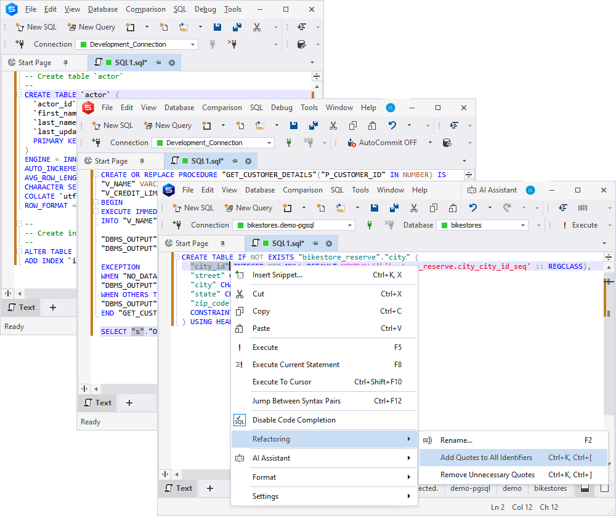Screen dimensions: 616x516
Task: Open Debug menu in middle window
Action: (x=282, y=108)
